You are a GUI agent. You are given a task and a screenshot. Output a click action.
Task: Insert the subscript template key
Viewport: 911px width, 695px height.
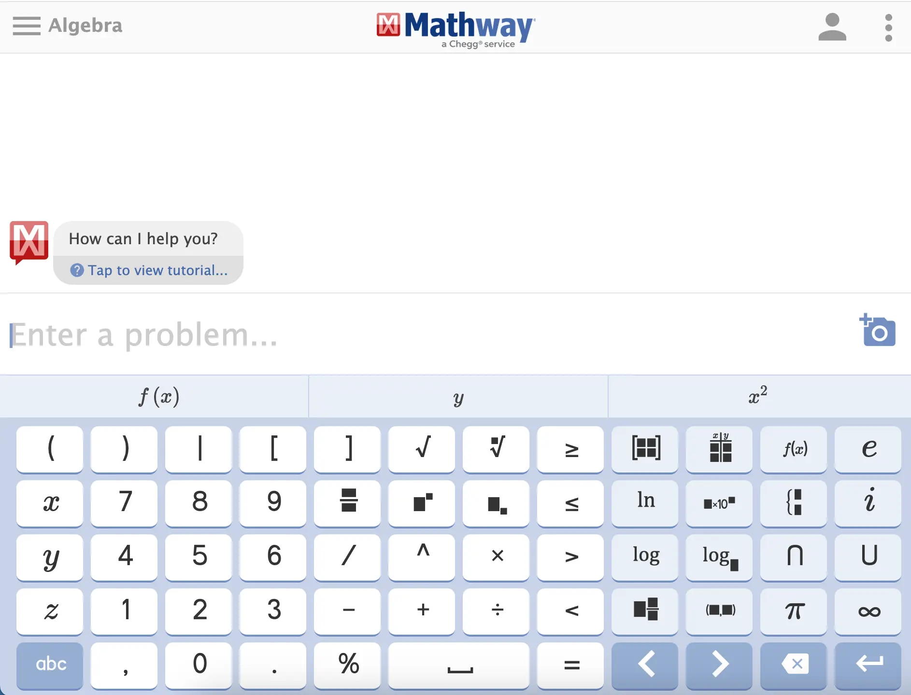pyautogui.click(x=496, y=503)
